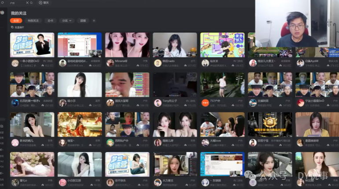The image size is (339, 189).
Task: Click the streamer name 苏阿灿户外
Action: coord(122,141)
